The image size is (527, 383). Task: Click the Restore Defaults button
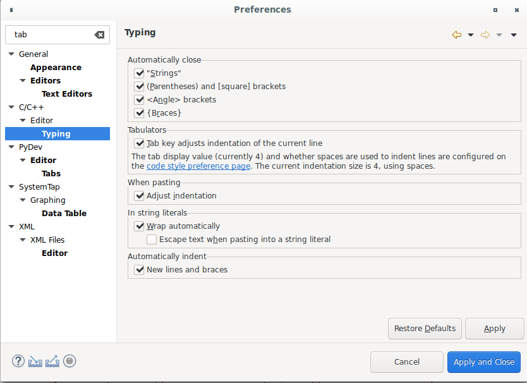(425, 329)
